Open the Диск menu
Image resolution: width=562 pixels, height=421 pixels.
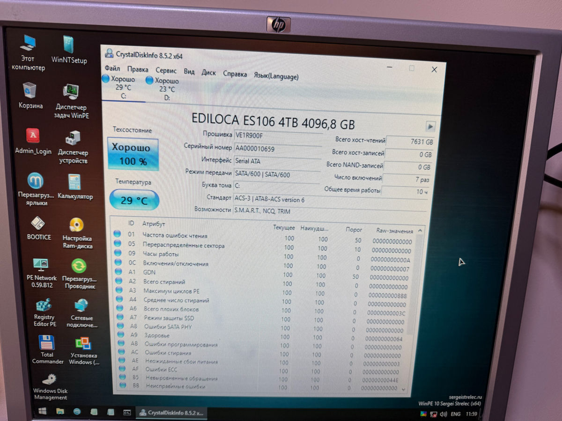coord(208,73)
